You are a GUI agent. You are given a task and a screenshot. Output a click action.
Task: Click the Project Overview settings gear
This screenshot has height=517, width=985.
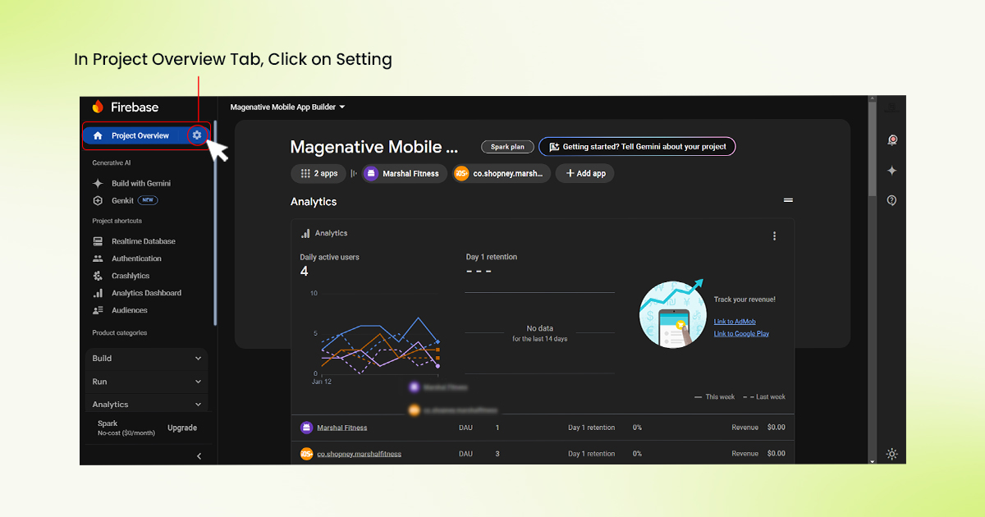pyautogui.click(x=196, y=135)
